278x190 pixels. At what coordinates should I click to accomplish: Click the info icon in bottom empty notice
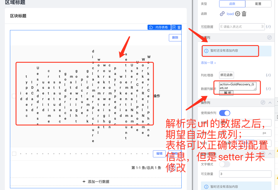tap(206, 187)
